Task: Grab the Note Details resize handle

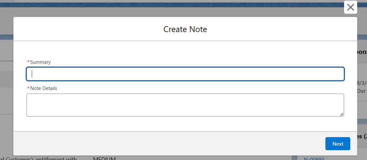Action: 341,114
